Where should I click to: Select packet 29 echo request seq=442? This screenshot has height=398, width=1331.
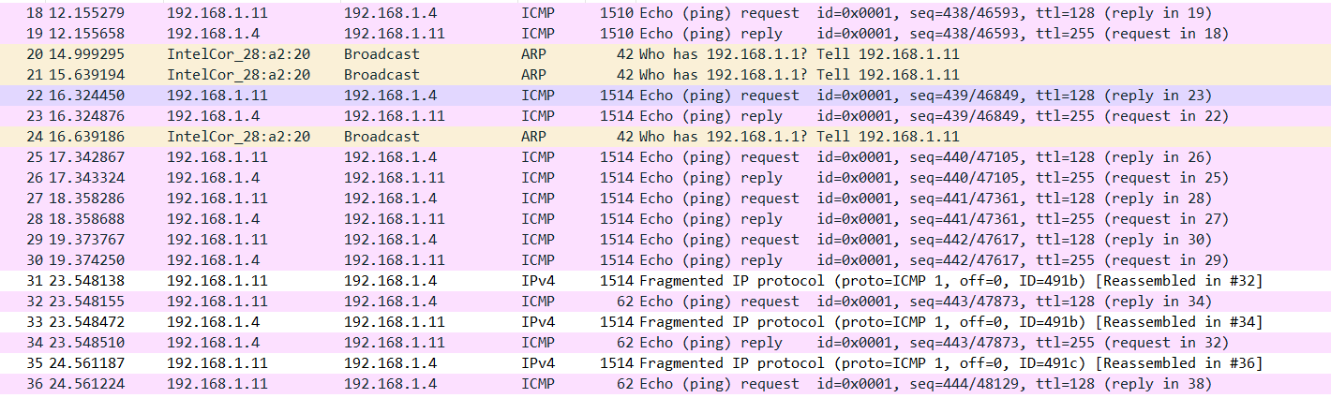[x=656, y=240]
